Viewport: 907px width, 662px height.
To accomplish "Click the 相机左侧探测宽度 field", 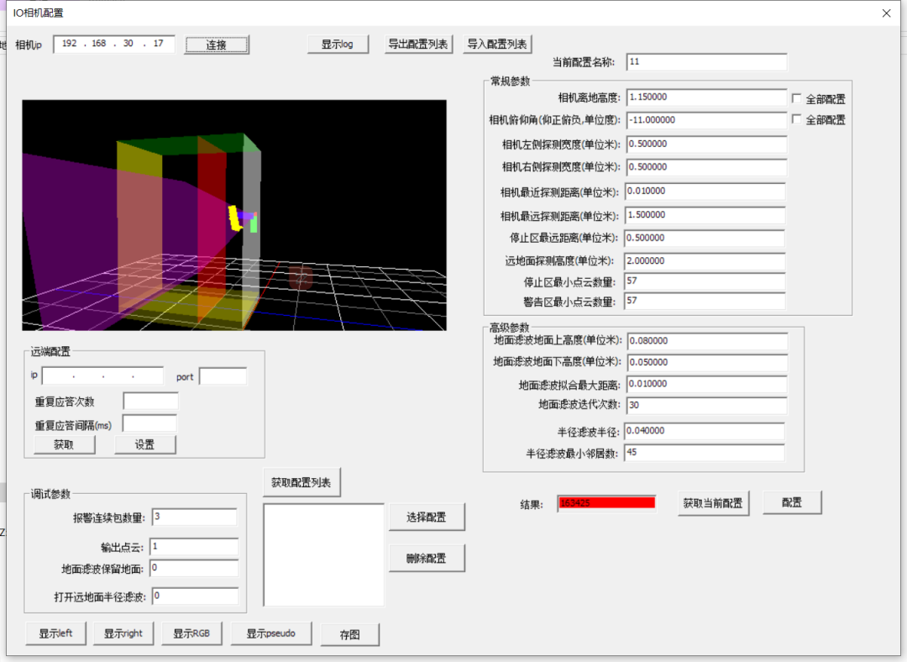I will [706, 144].
